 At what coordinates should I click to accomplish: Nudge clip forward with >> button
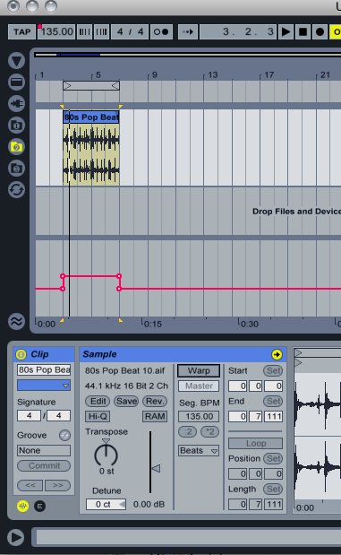tap(57, 485)
